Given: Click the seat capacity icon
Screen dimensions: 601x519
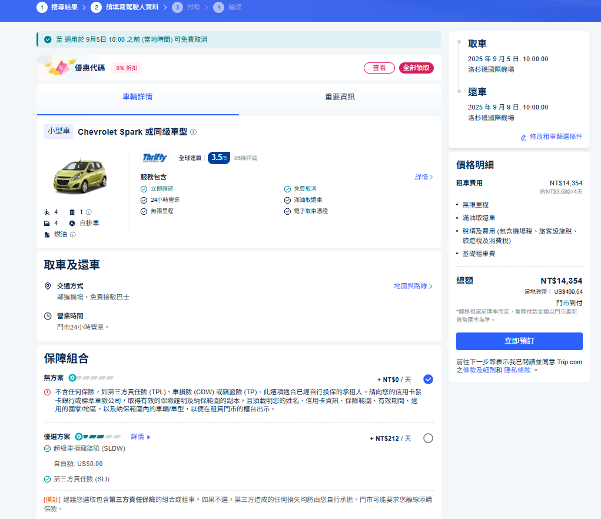Looking at the screenshot, I should (x=47, y=211).
